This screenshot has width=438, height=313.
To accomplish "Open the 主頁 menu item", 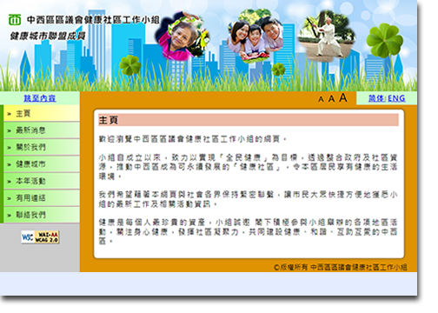I will pos(42,113).
